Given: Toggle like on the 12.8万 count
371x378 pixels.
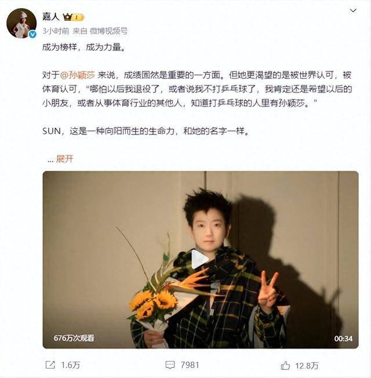Looking at the screenshot, I should point(307,366).
